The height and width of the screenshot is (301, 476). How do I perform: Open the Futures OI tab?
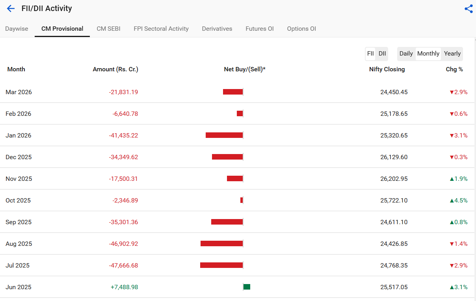259,29
